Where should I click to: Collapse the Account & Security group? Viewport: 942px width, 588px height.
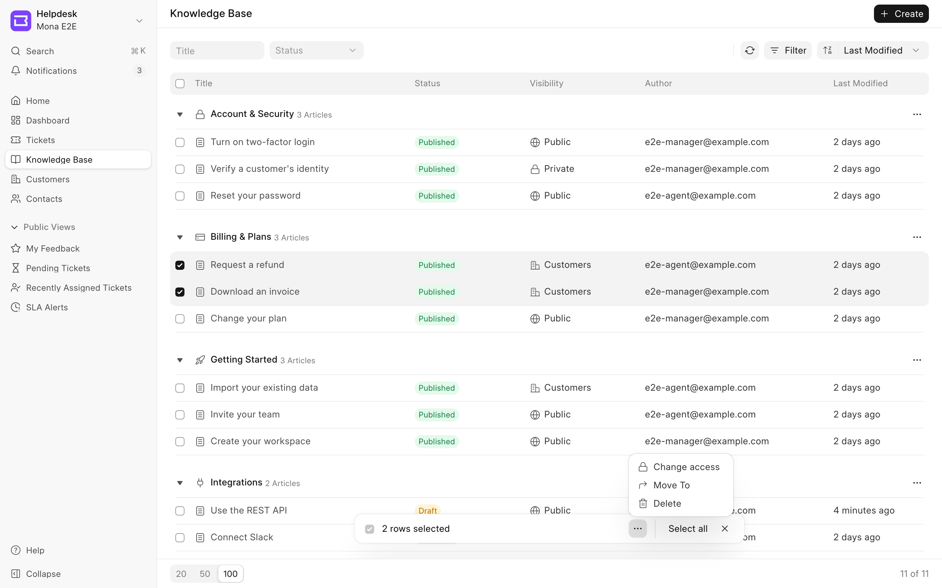[180, 115]
